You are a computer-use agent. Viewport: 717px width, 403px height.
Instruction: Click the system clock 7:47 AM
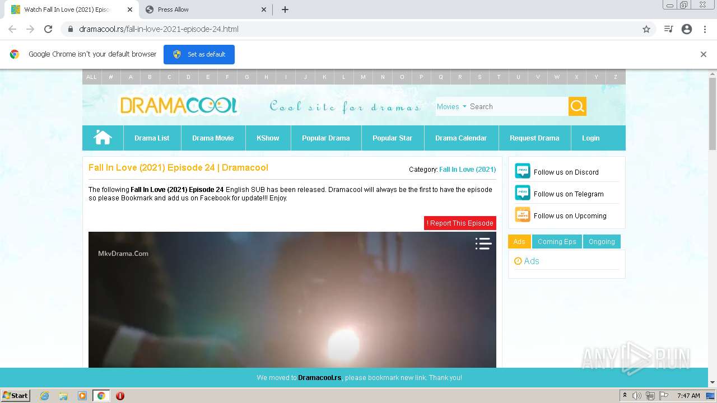click(x=688, y=396)
